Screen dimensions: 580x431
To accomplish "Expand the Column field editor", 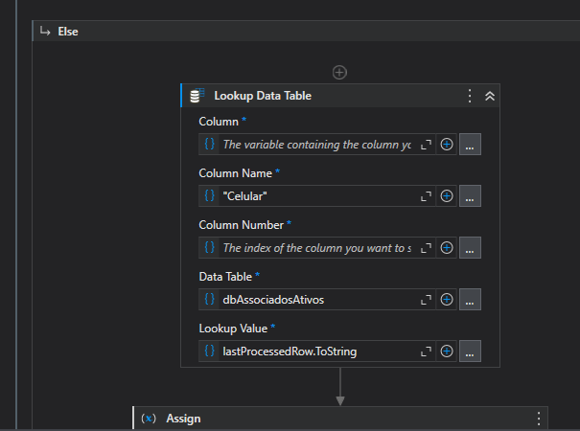I will 427,145.
